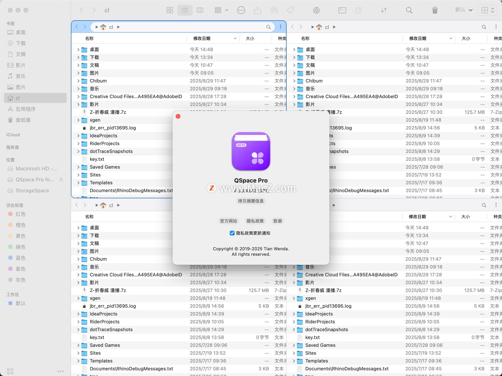This screenshot has height=376, width=502.
Task: Click the top-left pane path bar
Action: [x=182, y=27]
